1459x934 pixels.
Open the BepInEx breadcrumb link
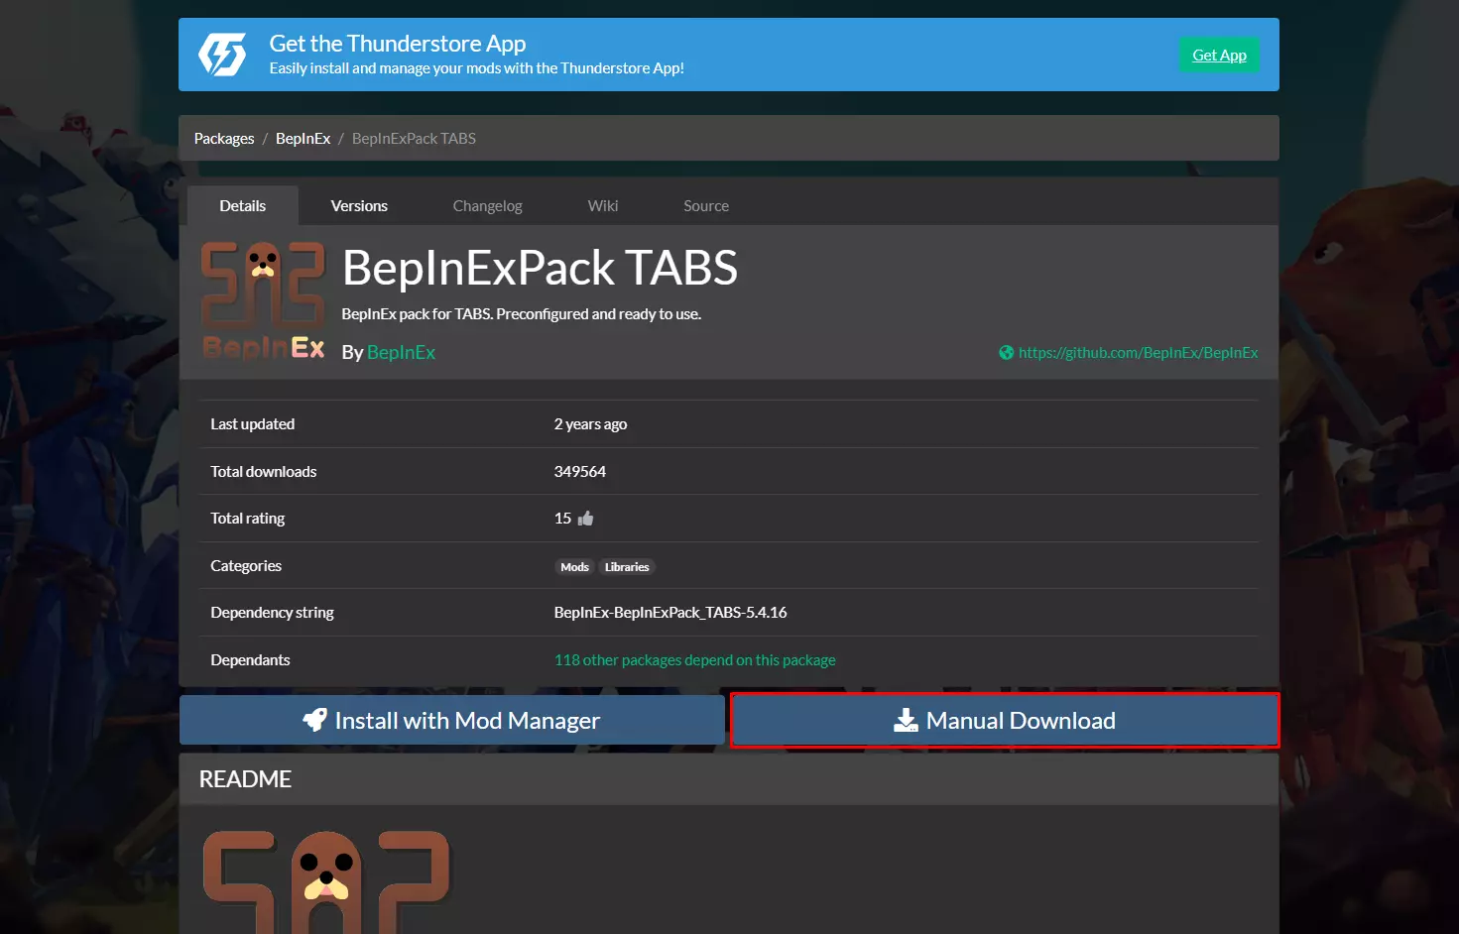click(304, 139)
